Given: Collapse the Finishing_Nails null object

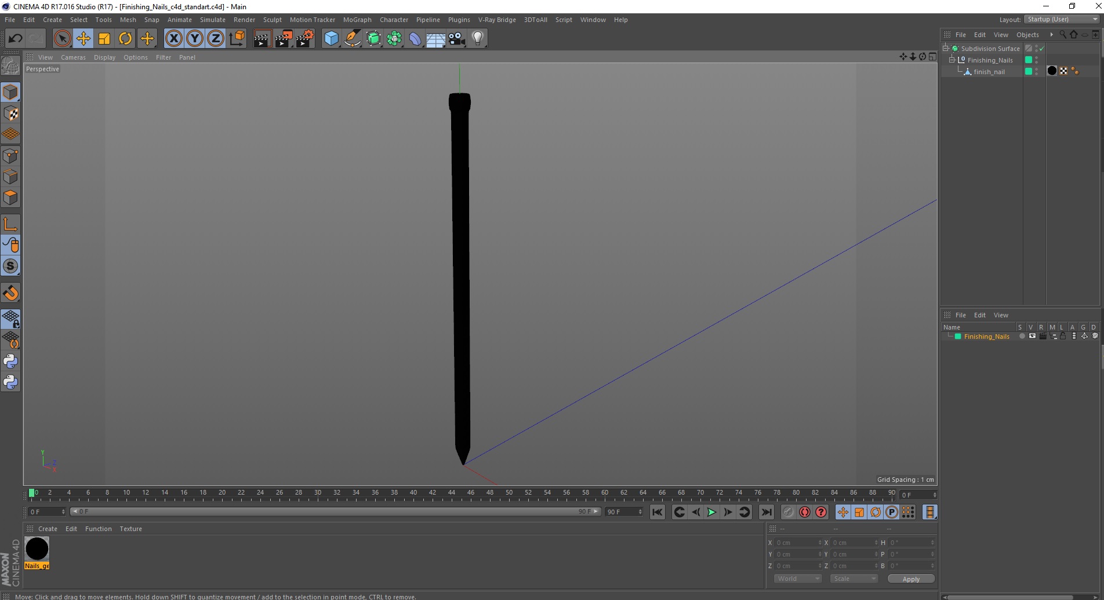Looking at the screenshot, I should coord(952,60).
